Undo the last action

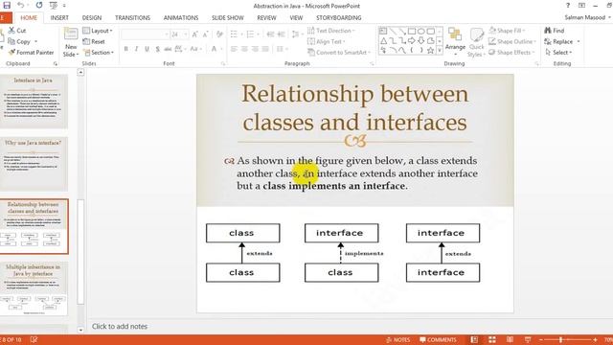click(x=21, y=6)
